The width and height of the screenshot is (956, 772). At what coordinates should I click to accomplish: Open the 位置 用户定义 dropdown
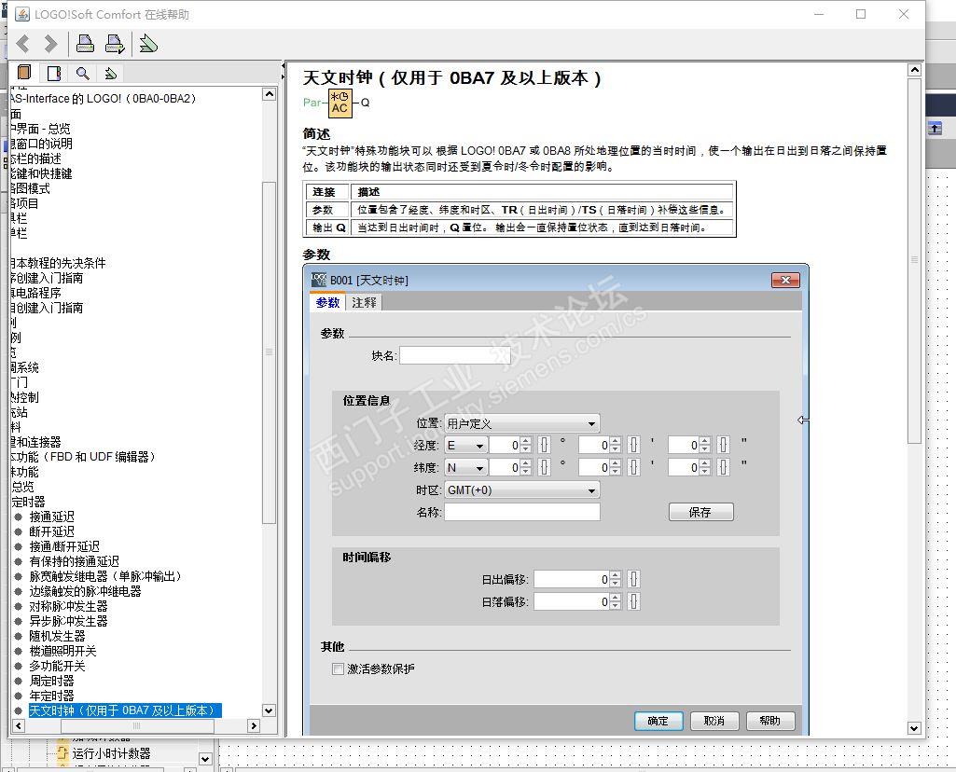point(522,423)
